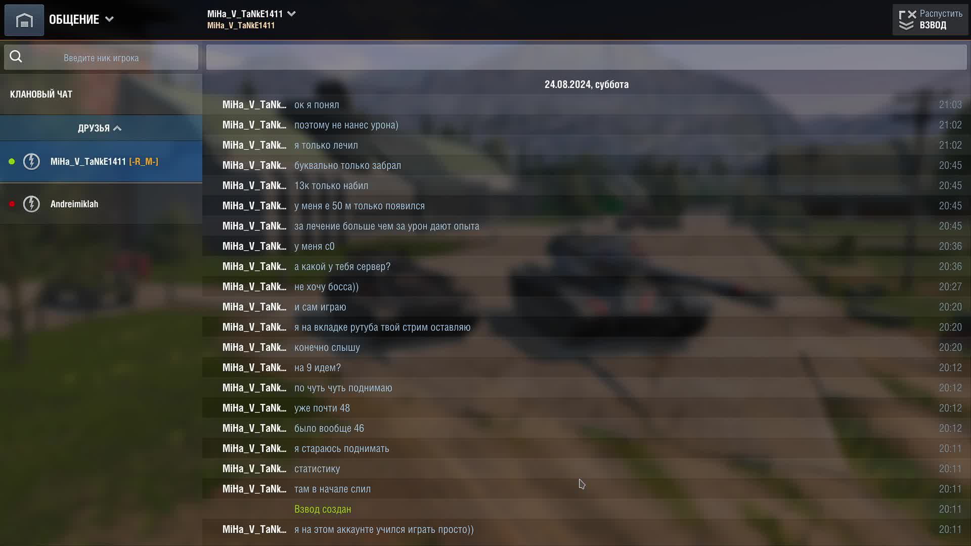Click the disband platoon chevrons icon
The width and height of the screenshot is (971, 546).
(x=907, y=20)
